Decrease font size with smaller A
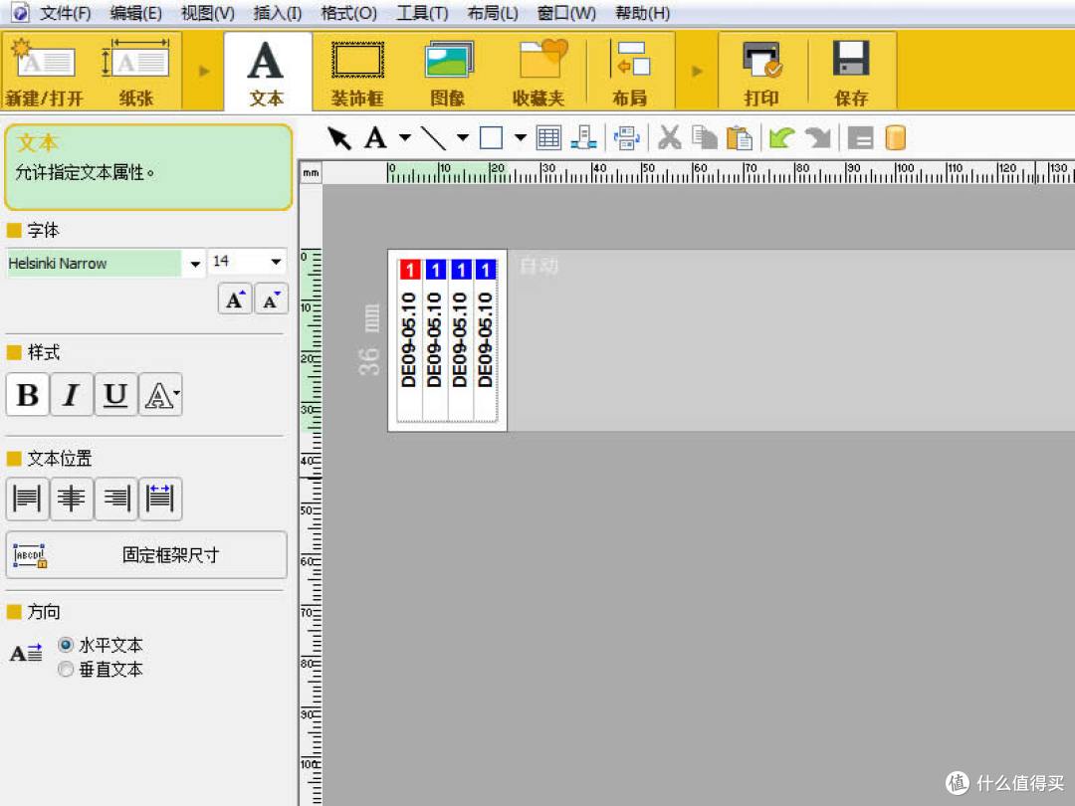This screenshot has height=806, width=1075. click(x=272, y=299)
